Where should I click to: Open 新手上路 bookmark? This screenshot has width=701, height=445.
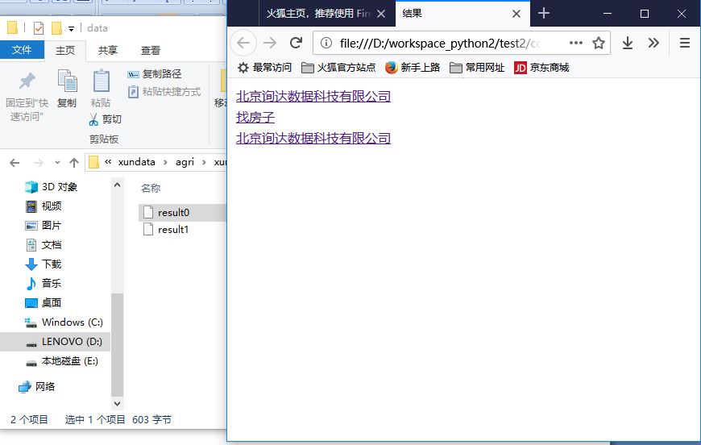(413, 68)
